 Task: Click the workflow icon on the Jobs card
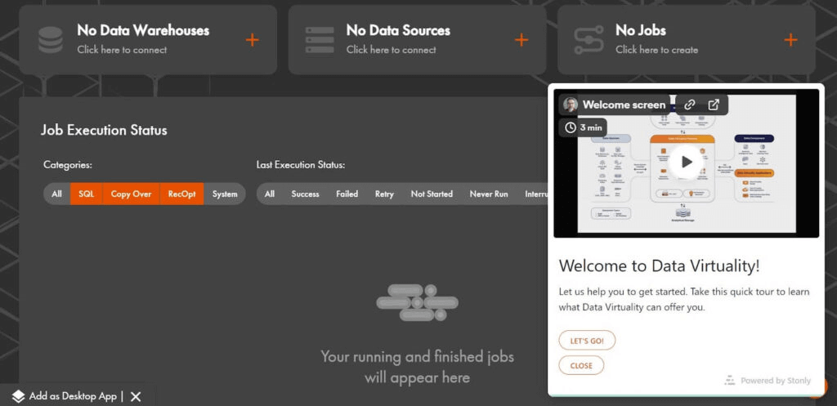coord(589,40)
